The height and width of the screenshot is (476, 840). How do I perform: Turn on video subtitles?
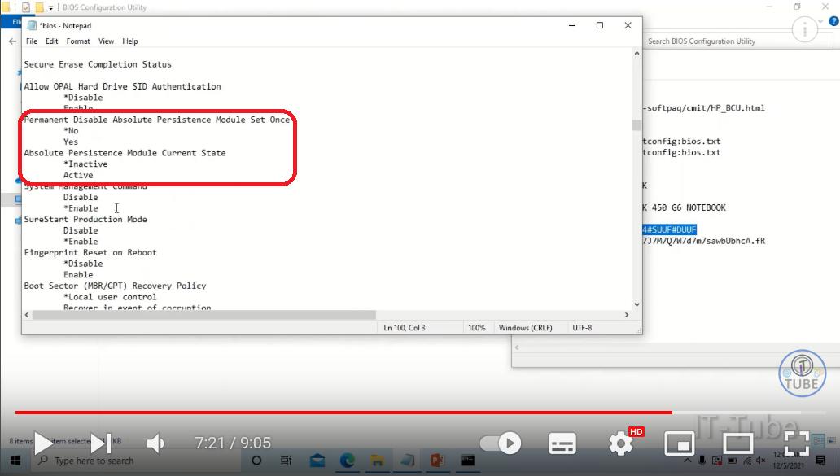[562, 443]
